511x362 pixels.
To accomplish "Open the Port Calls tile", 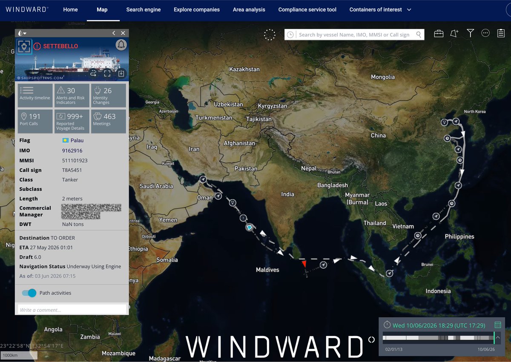I will [35, 121].
